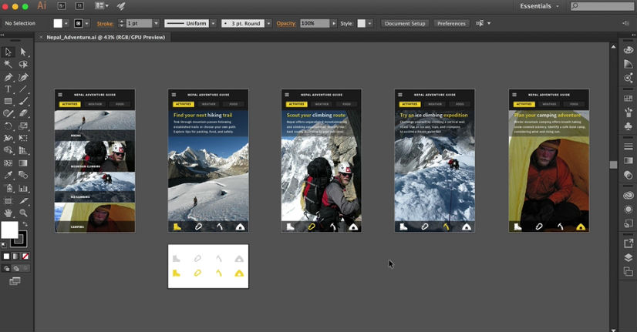The height and width of the screenshot is (332, 637).
Task: Swap fill and stroke colors
Action: tap(25, 224)
